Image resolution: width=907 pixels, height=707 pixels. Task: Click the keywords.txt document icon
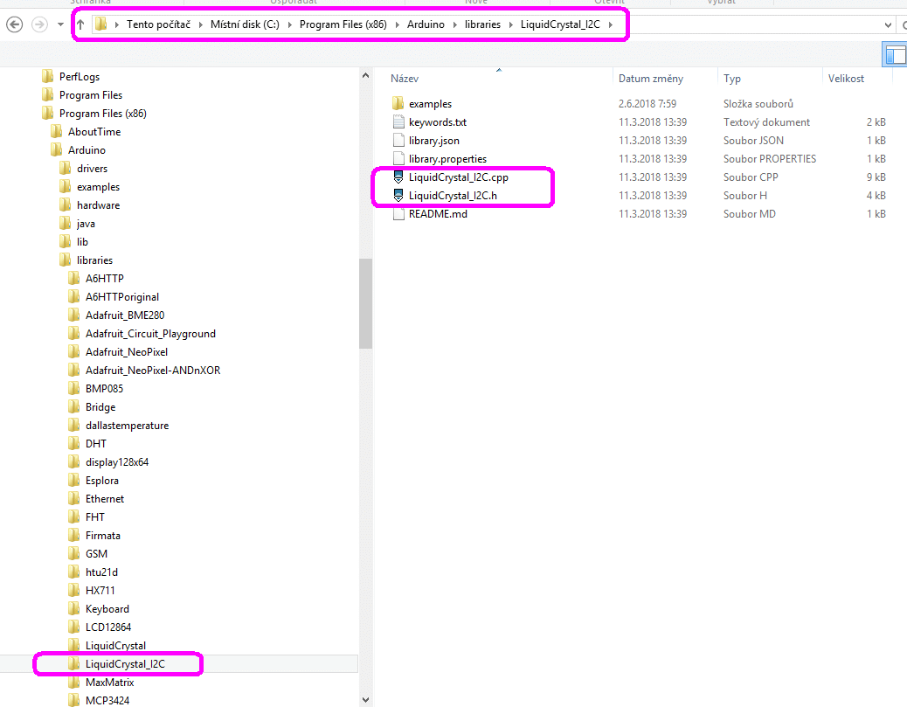398,122
